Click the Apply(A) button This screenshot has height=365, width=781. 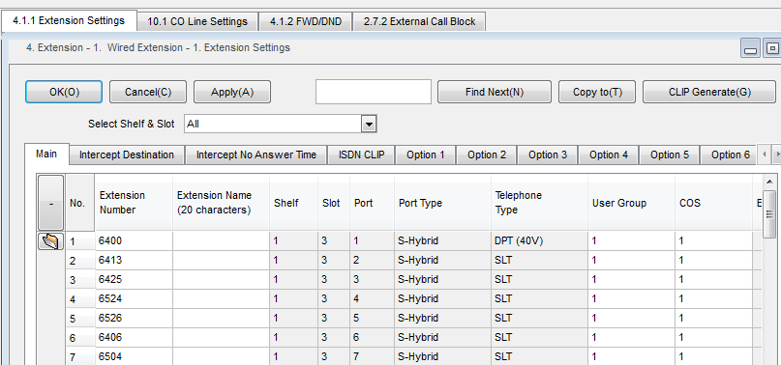point(232,92)
